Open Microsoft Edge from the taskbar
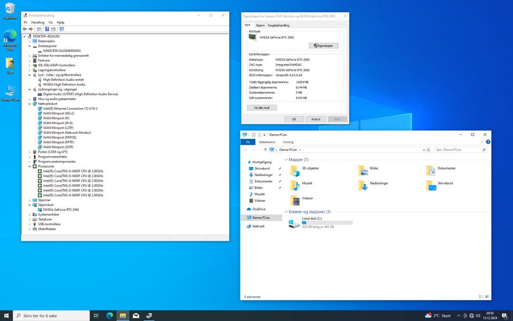This screenshot has height=321, width=513. pos(110,316)
